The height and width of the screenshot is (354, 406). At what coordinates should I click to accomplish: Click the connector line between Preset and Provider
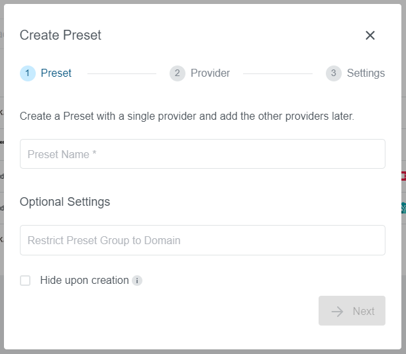coord(121,73)
